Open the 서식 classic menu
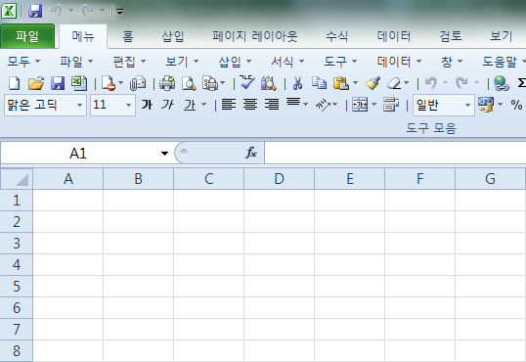The width and height of the screenshot is (526, 362). pyautogui.click(x=287, y=61)
